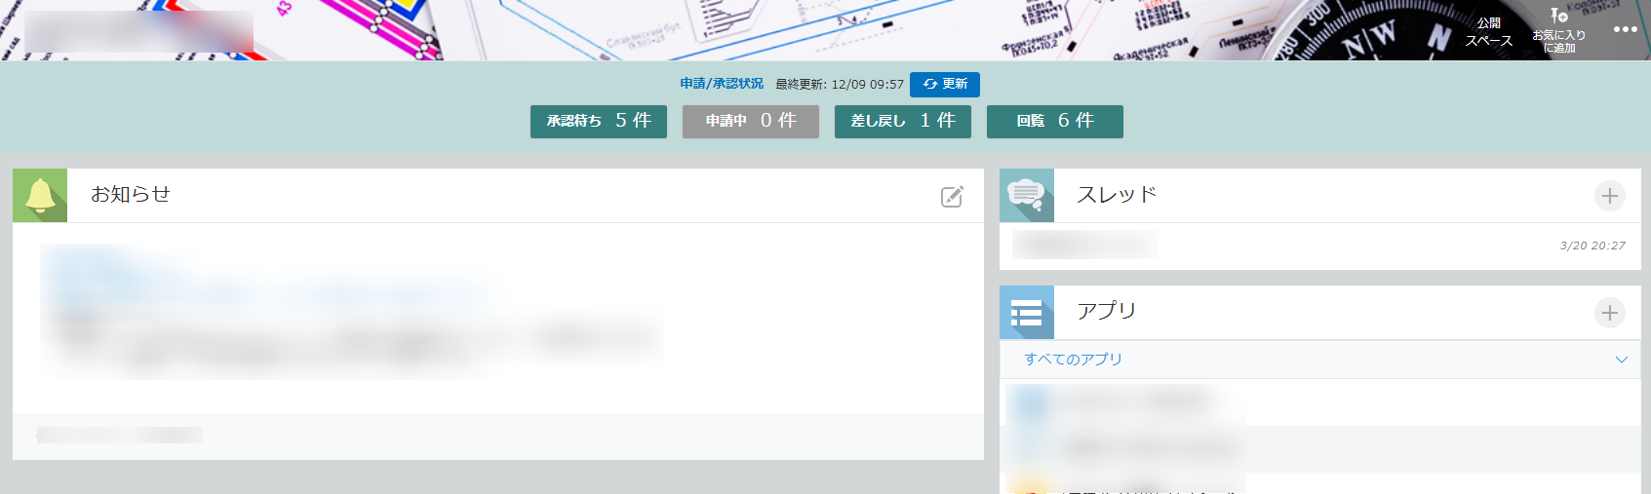This screenshot has width=1651, height=494.
Task: Expand the すべてのアプリ dropdown
Action: 1621,360
